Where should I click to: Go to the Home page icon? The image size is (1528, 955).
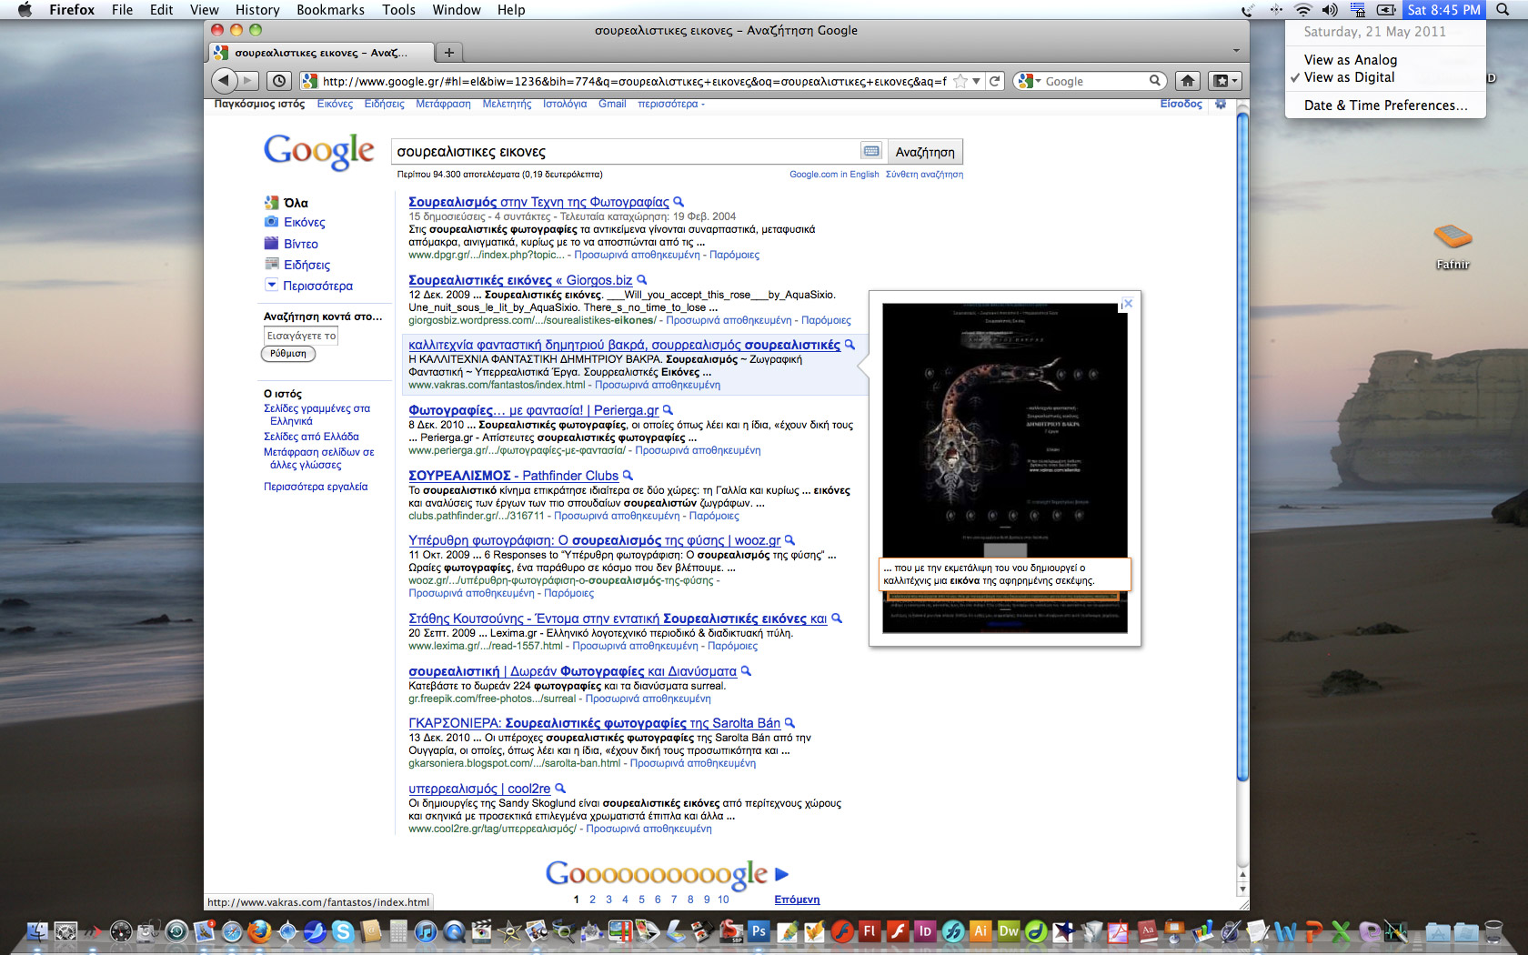(x=1188, y=81)
